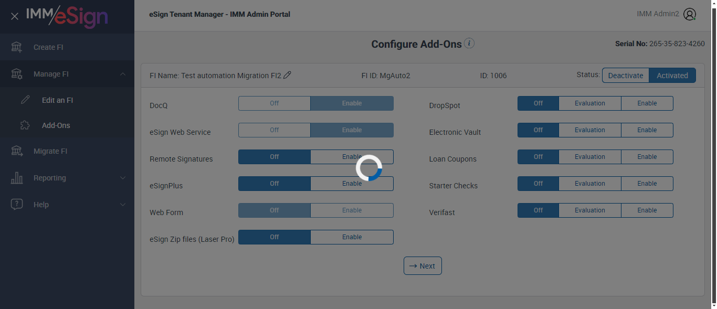Turn DocQ Off
Image resolution: width=717 pixels, height=309 pixels.
[x=275, y=103]
